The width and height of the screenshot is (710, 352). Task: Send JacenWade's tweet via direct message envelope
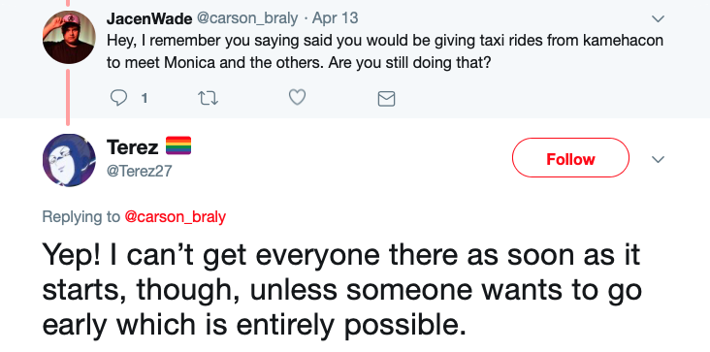(x=386, y=99)
